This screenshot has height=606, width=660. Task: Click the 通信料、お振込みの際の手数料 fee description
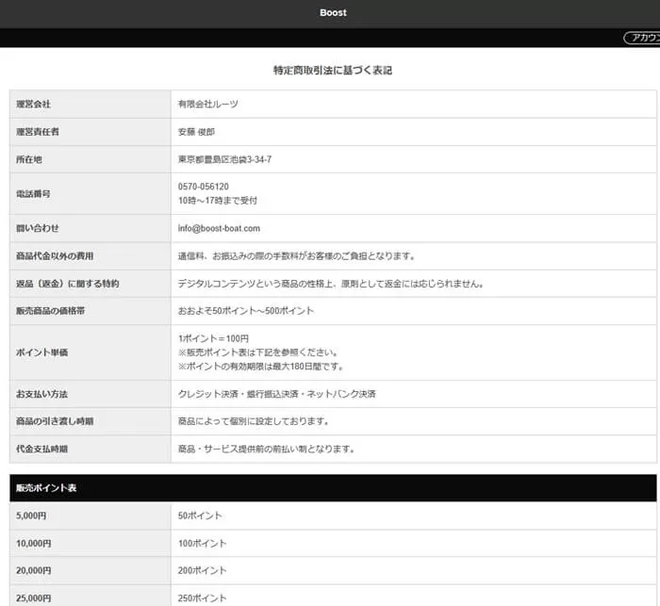coord(297,255)
